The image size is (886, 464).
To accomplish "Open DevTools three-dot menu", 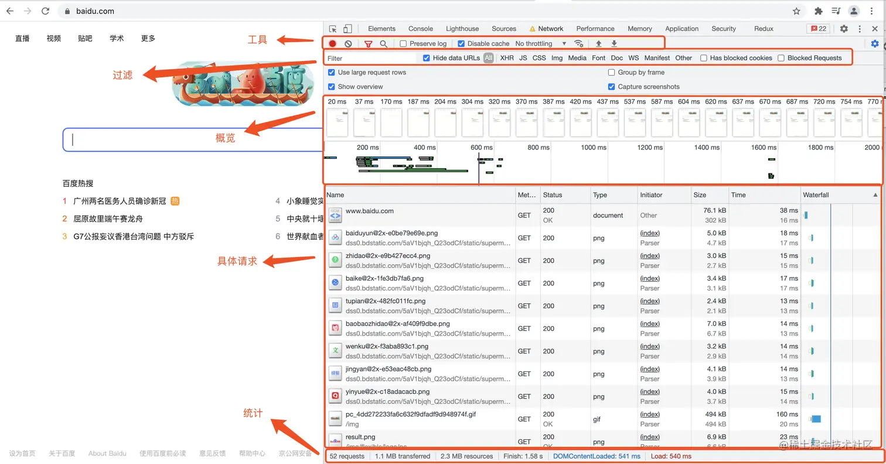I will click(860, 29).
